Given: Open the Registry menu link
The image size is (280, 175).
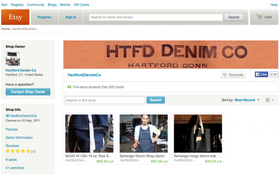Looking at the screenshot, I should [17, 5].
